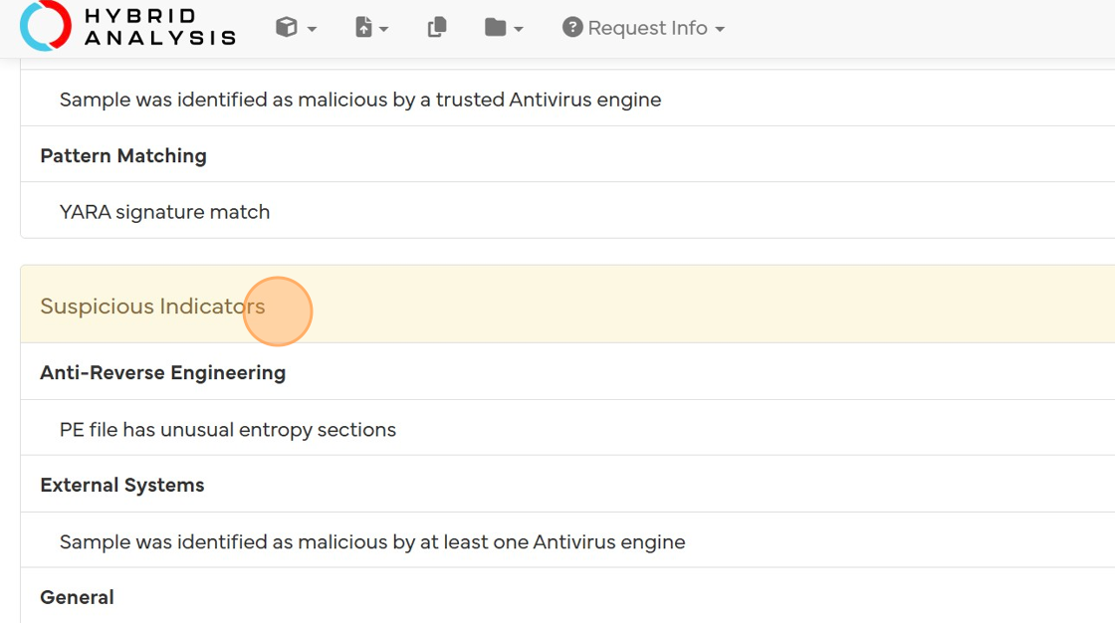
Task: Select the sandbox cube icon in toolbar
Action: point(285,27)
